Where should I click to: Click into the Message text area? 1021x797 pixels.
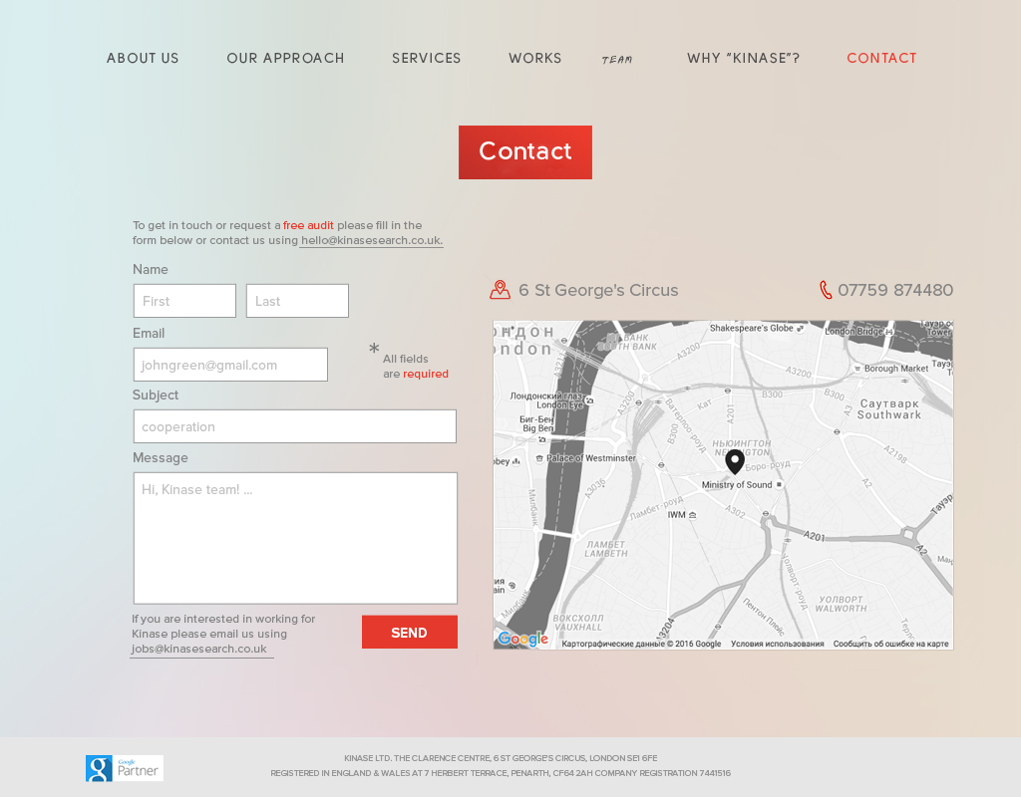295,538
